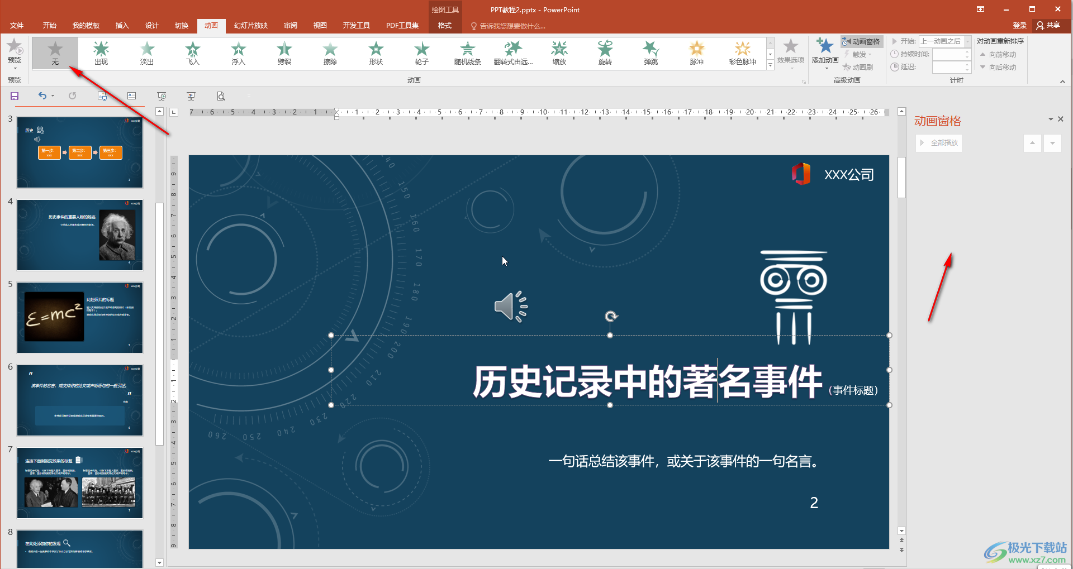Apply the 劈裂 (Split) animation

tap(284, 54)
